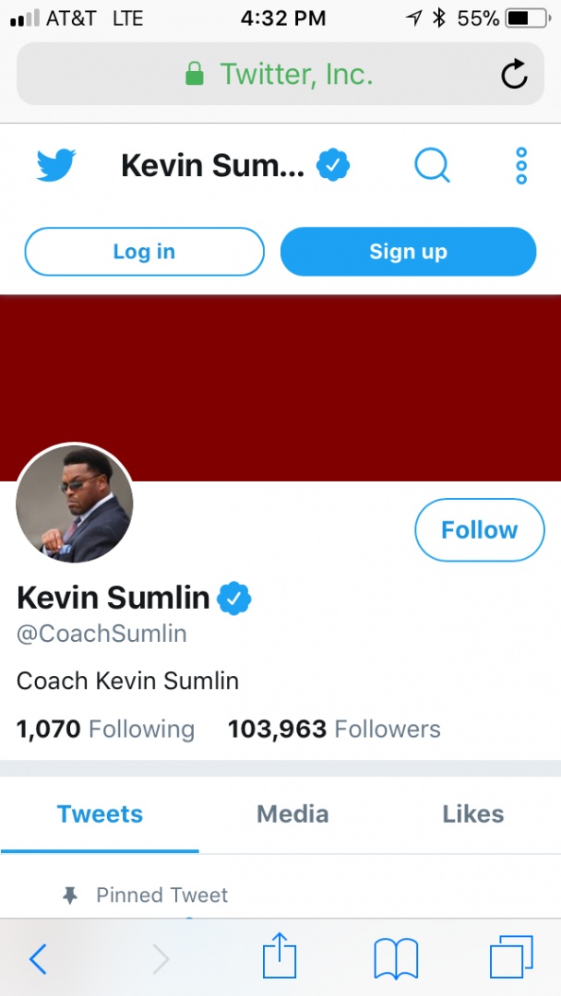
Task: Tap the Twitter bird logo
Action: pyautogui.click(x=56, y=166)
